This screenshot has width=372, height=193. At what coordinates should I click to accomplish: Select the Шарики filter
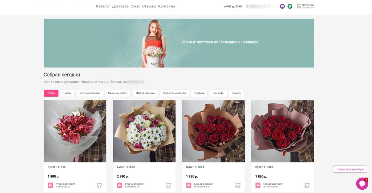coord(237,93)
